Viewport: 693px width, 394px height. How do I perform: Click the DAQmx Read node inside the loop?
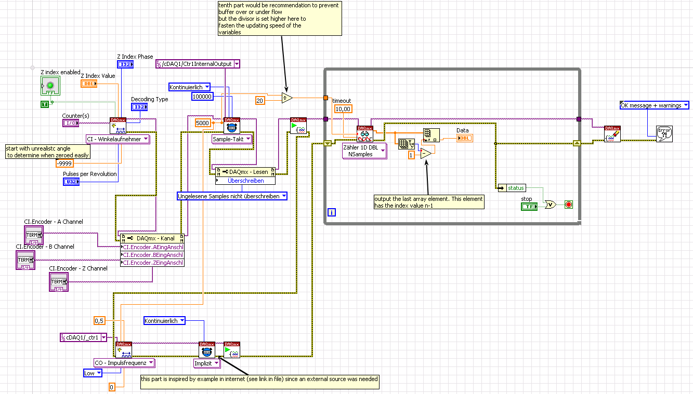pos(365,134)
